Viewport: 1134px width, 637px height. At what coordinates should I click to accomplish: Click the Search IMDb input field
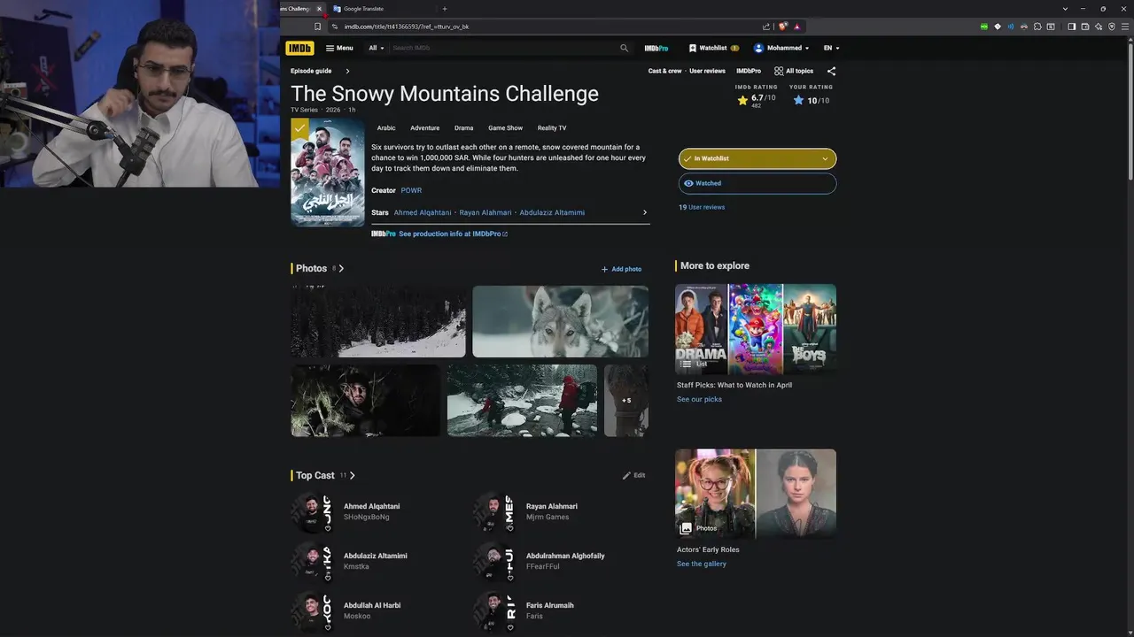coord(503,48)
